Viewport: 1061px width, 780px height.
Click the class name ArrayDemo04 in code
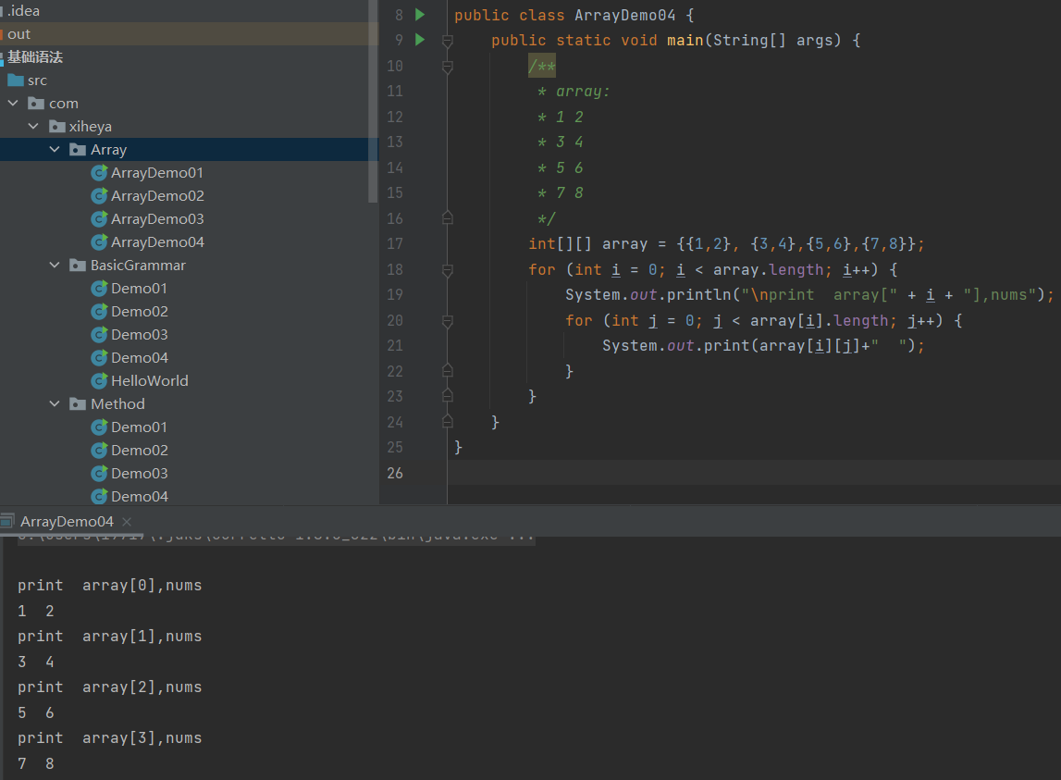click(624, 15)
